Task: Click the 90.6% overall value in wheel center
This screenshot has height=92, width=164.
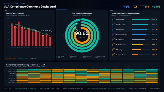Action: click(x=82, y=33)
